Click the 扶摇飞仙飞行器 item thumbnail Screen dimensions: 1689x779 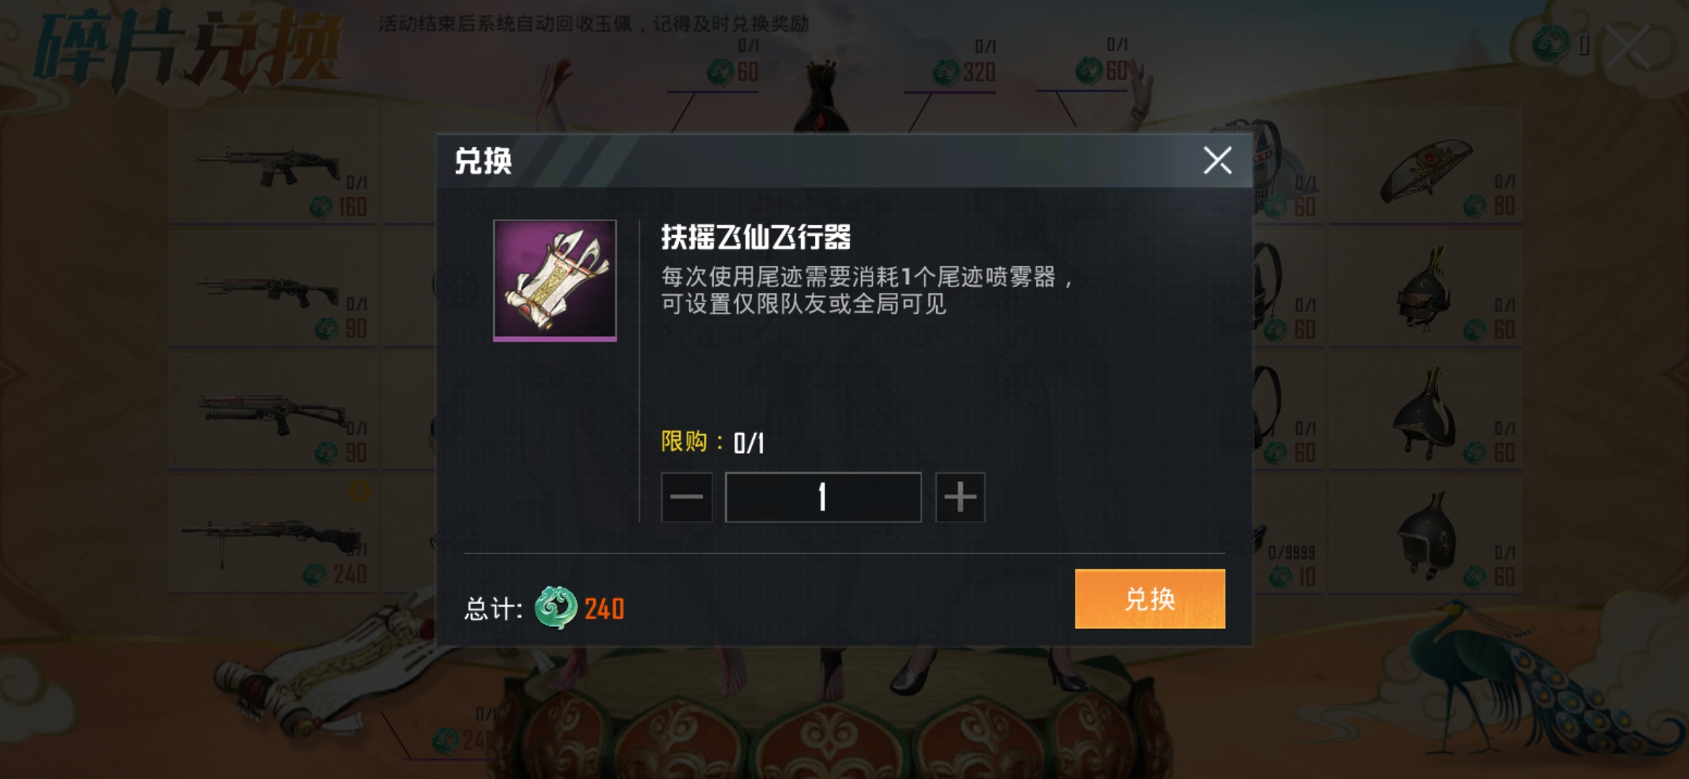click(x=554, y=280)
